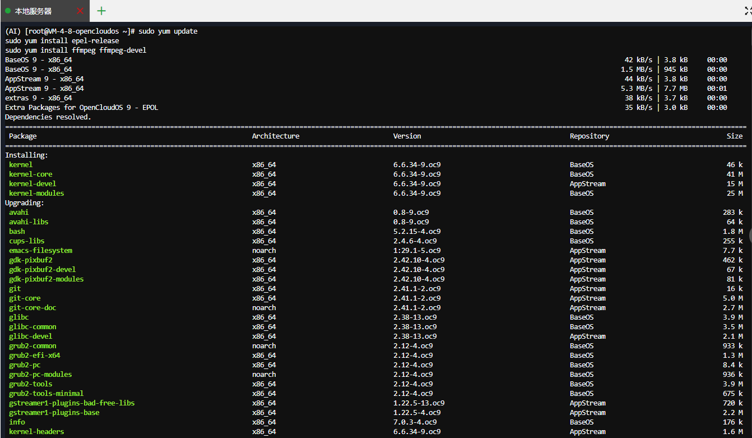This screenshot has width=752, height=438.
Task: Click the Repository column header
Action: click(x=589, y=136)
